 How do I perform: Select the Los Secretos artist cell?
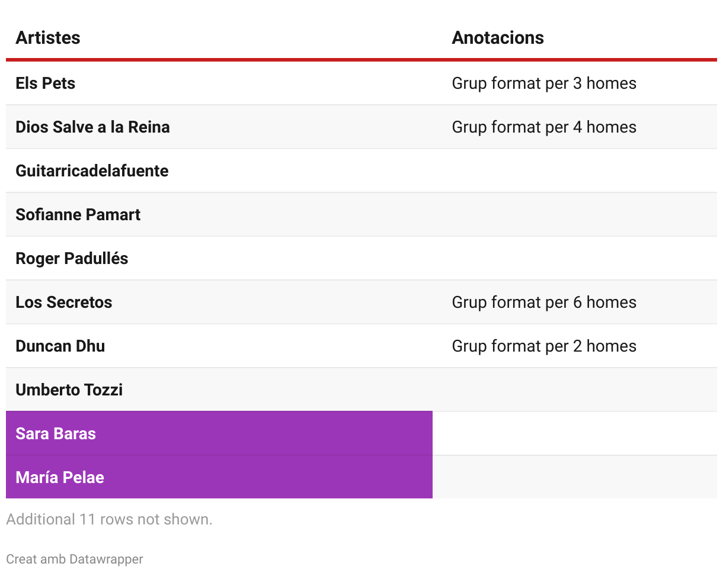64,302
